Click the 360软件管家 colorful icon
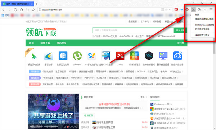The height and width of the screenshot is (130, 216). tap(134, 56)
